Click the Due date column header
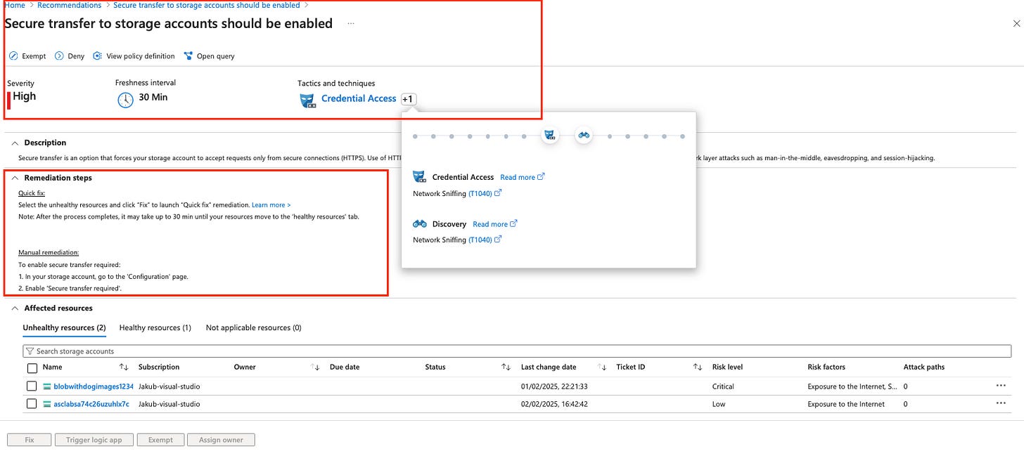 click(x=345, y=367)
